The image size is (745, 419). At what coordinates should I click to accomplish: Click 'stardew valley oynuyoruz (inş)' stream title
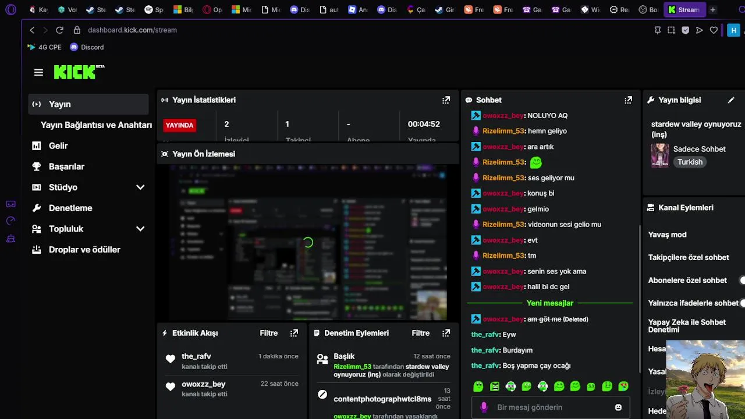pyautogui.click(x=696, y=129)
